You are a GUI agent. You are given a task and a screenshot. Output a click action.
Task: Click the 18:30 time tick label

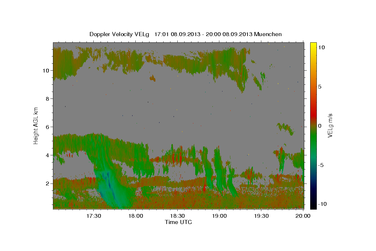pos(177,216)
